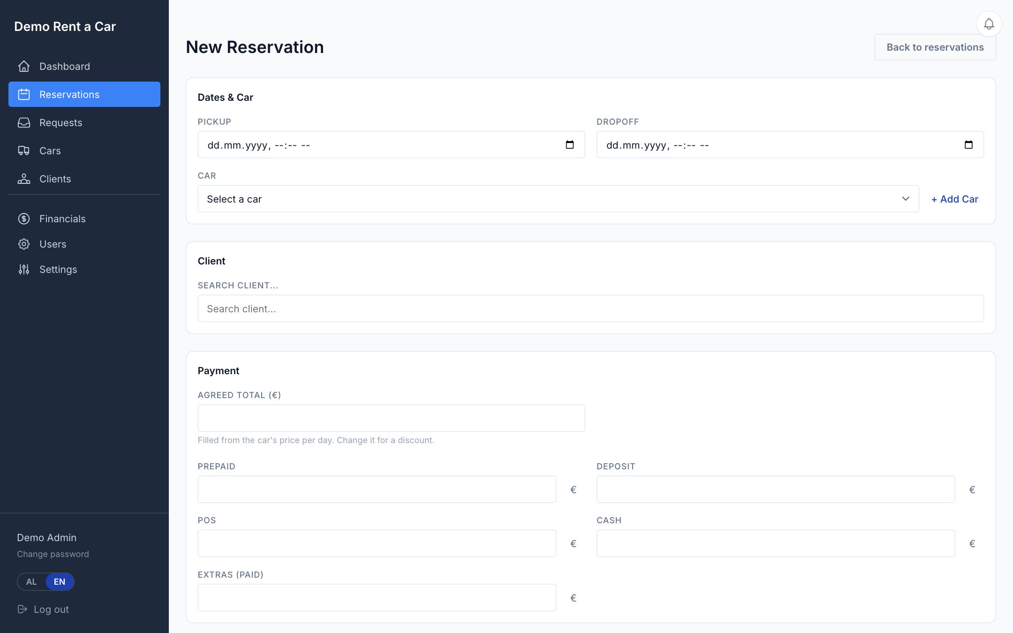Click the Payment section heading

pos(218,370)
